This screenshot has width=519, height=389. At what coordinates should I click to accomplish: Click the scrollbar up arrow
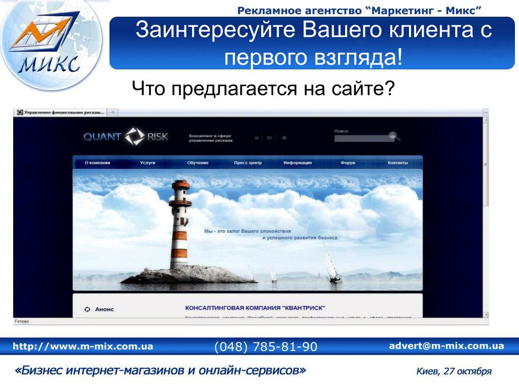pos(486,121)
